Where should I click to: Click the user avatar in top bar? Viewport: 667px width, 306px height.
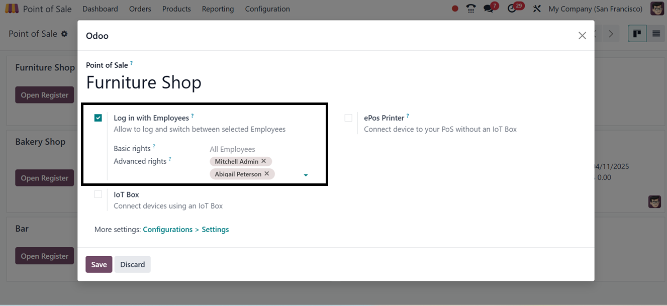pyautogui.click(x=657, y=9)
